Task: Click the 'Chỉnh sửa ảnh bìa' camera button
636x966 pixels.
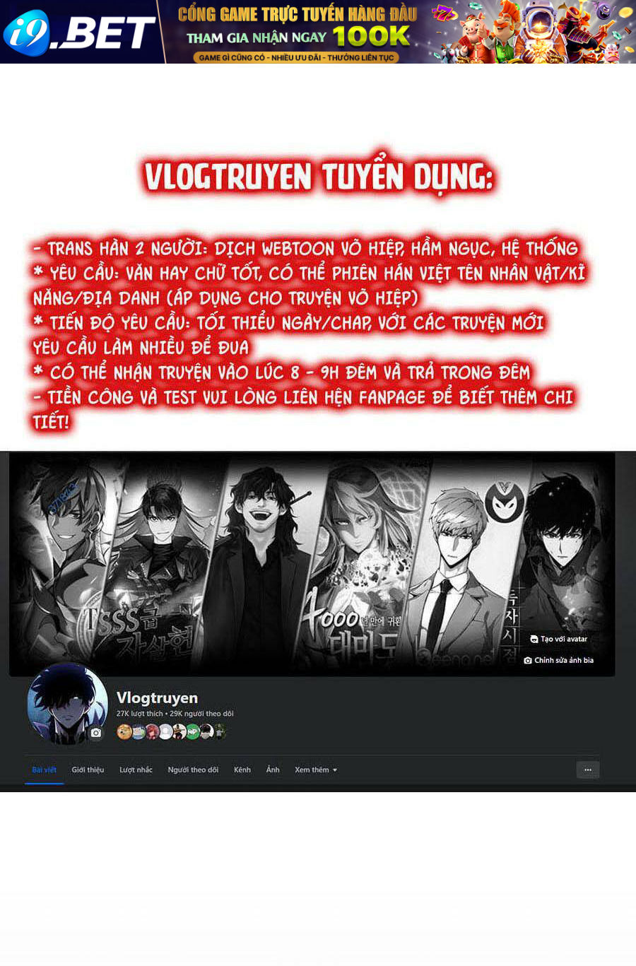Action: (x=559, y=660)
